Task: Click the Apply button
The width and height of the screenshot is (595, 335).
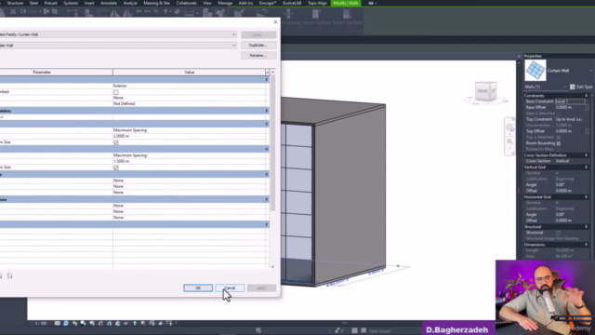Action: coord(261,288)
